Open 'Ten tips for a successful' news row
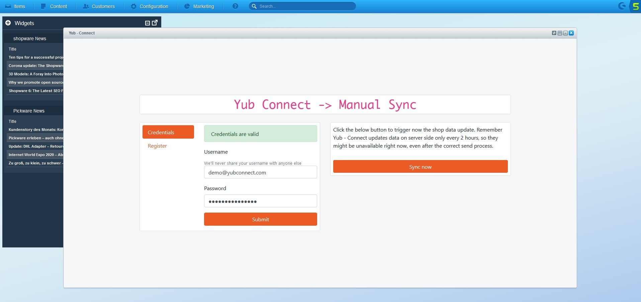This screenshot has height=302, width=641. (x=35, y=57)
